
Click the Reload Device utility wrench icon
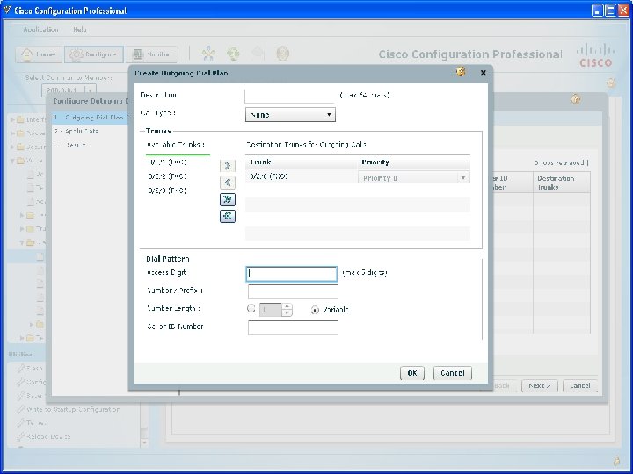pos(21,436)
